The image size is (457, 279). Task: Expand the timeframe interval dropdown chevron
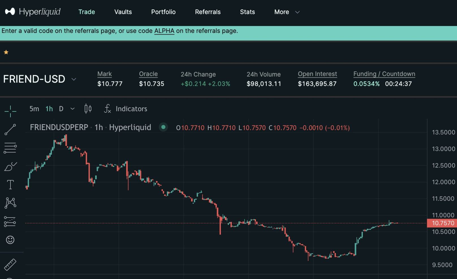click(73, 108)
